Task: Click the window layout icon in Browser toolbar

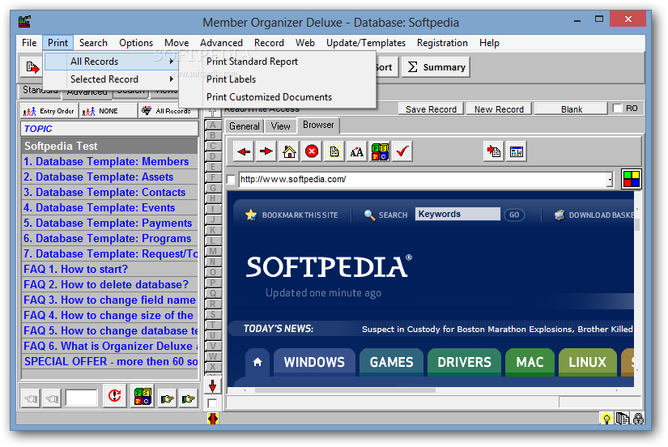Action: click(517, 151)
